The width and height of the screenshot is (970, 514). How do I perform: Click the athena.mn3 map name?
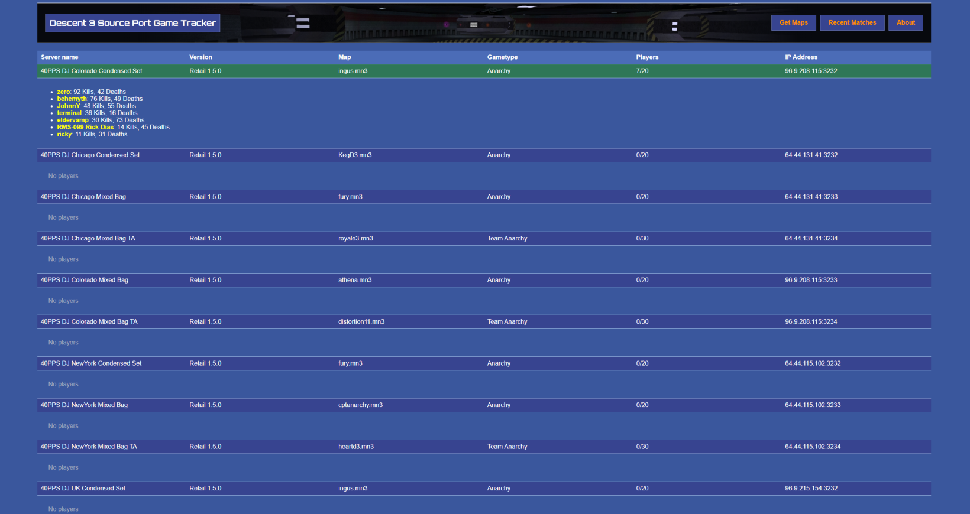click(355, 280)
